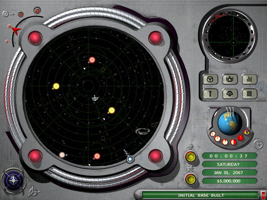Viewport: 267px width, 200px height.
Task: Open the alien craft intel button
Action: tap(230, 79)
